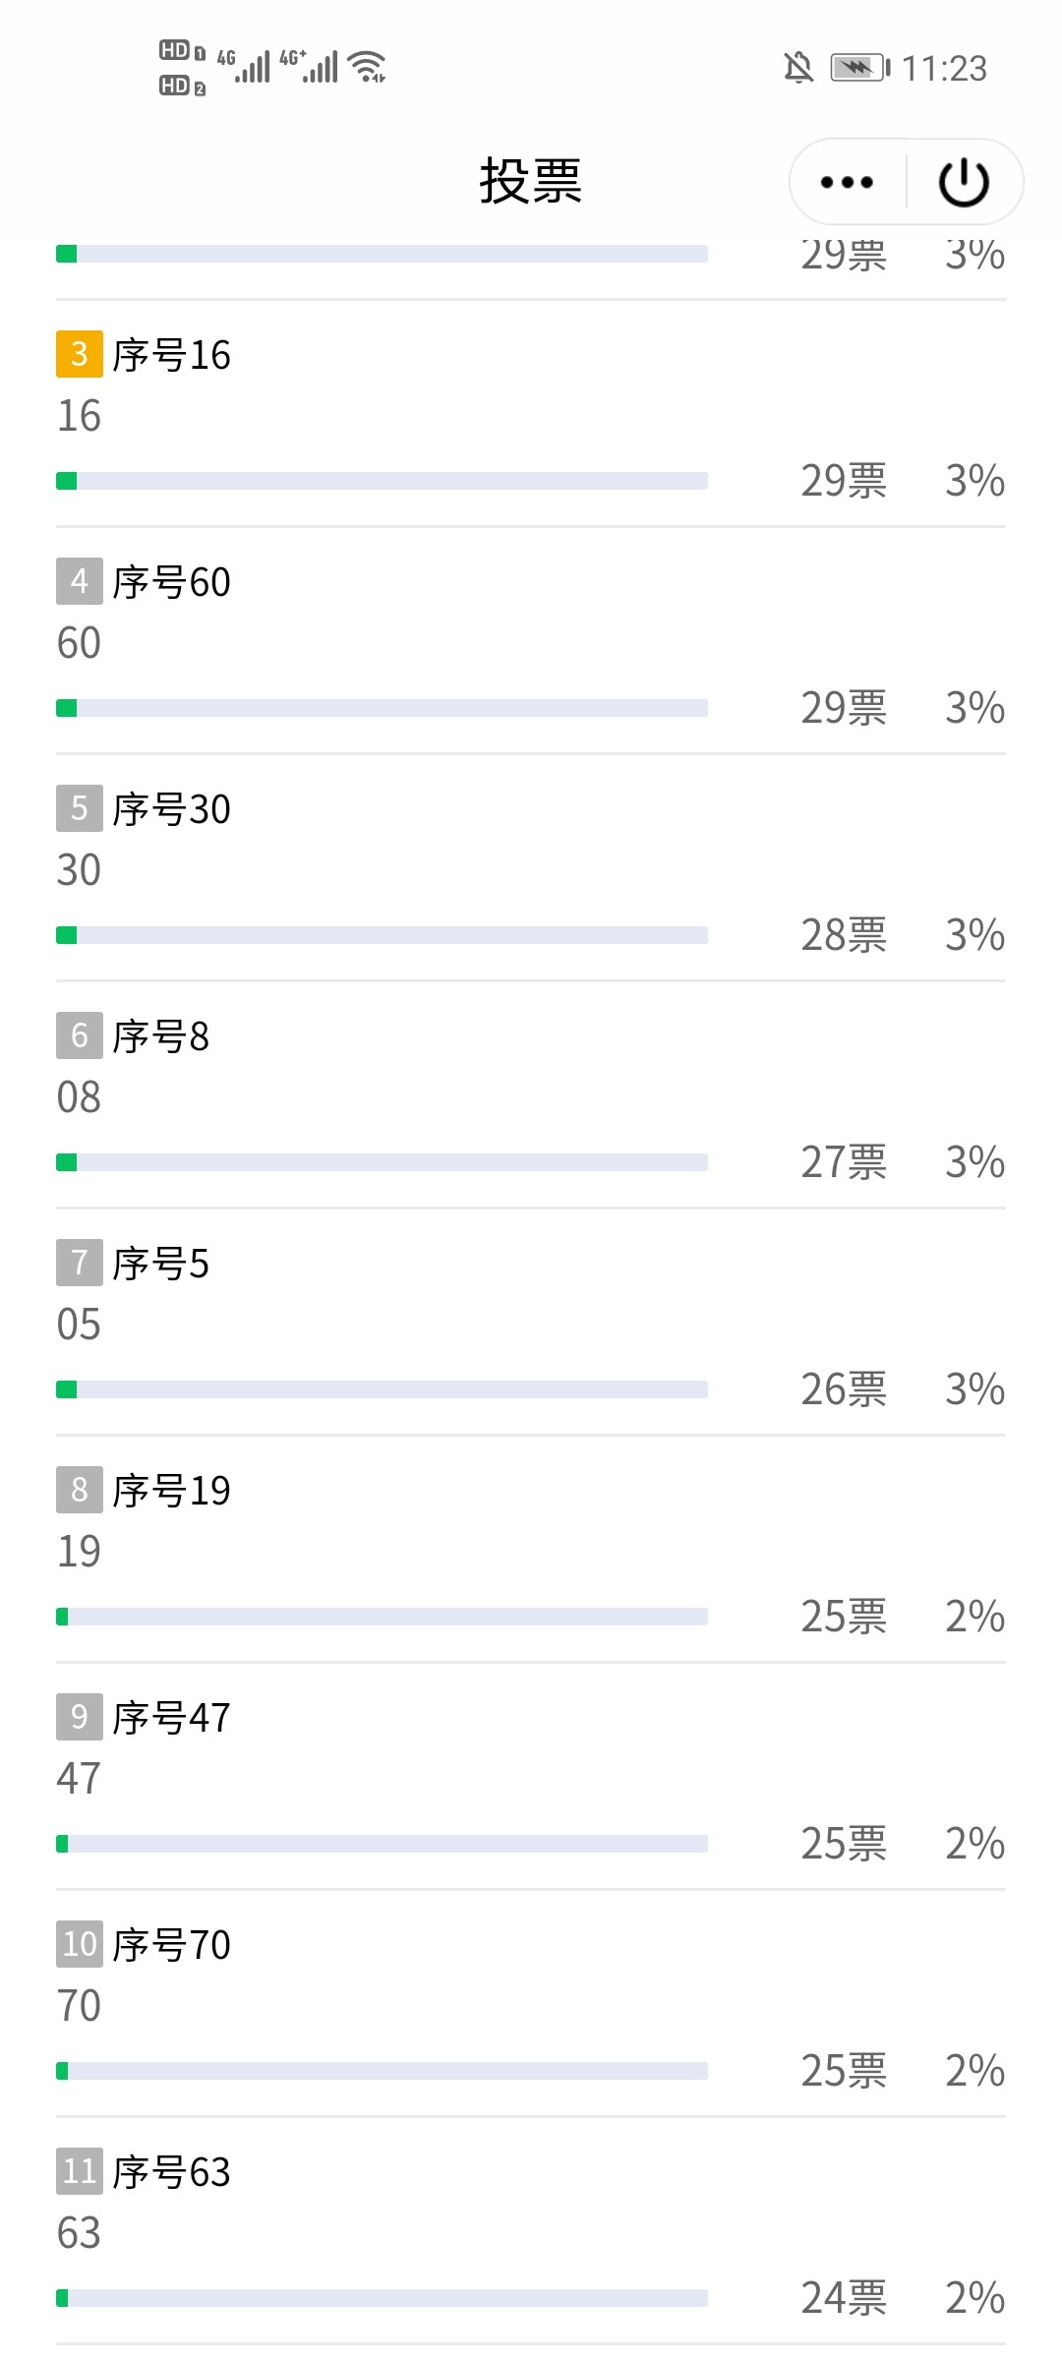
Task: Select the 序号16 vote entry
Action: (x=171, y=355)
